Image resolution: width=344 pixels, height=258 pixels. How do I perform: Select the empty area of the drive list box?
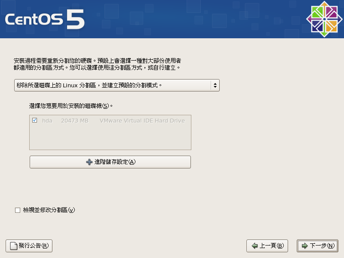110,137
